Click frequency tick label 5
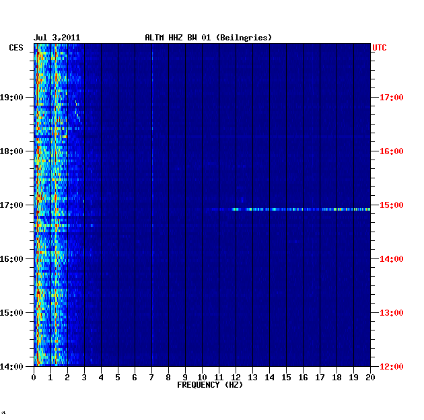Screen dimensions: 424x420 tap(118, 378)
